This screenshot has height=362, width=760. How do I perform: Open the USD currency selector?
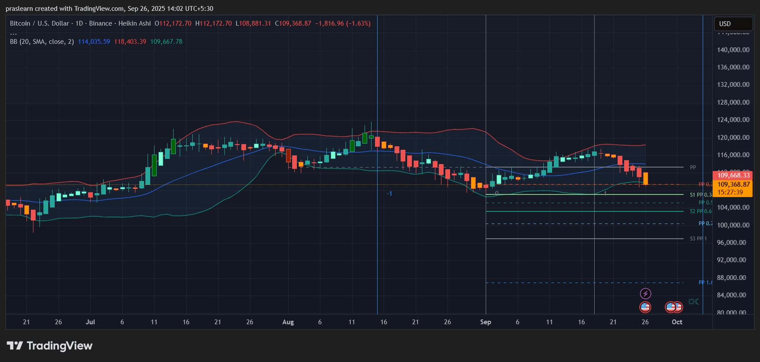pyautogui.click(x=733, y=24)
